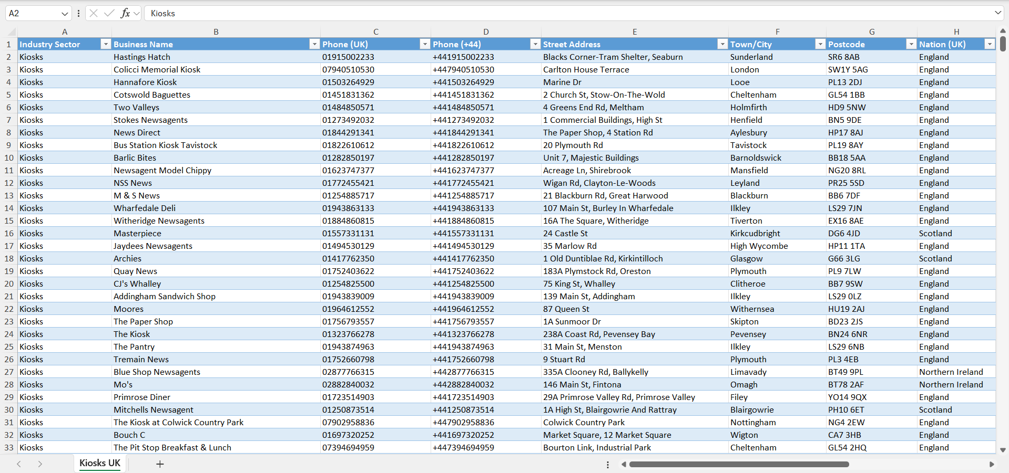Select row 1 header
The image size is (1009, 473).
[9, 44]
